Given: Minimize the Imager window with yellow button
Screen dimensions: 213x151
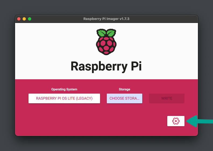Looking at the screenshot, I should point(24,19).
